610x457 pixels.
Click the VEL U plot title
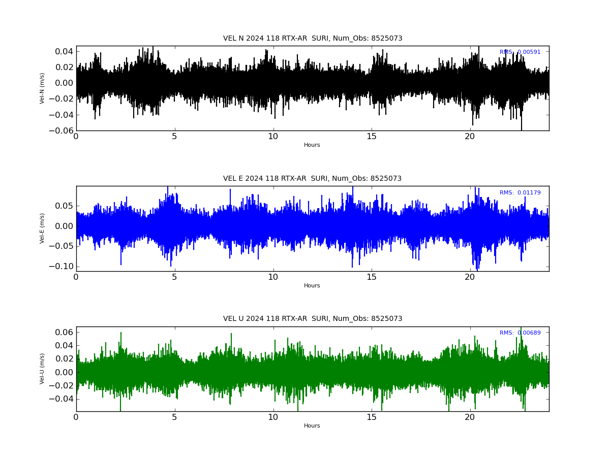click(x=313, y=319)
